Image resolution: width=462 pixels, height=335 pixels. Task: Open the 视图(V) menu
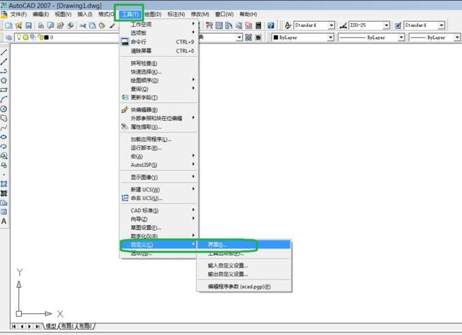[x=63, y=14]
